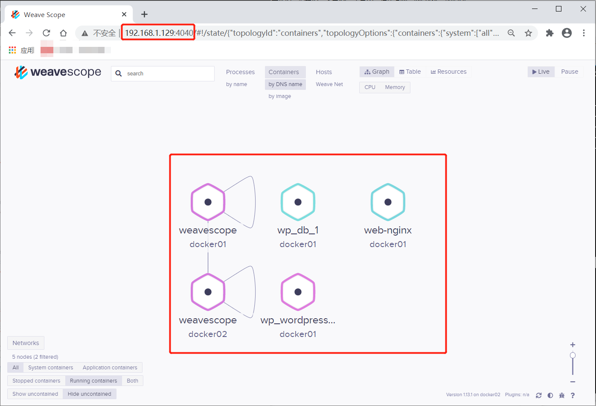Open the Chrome three-dot menu
The width and height of the screenshot is (596, 406).
click(584, 33)
